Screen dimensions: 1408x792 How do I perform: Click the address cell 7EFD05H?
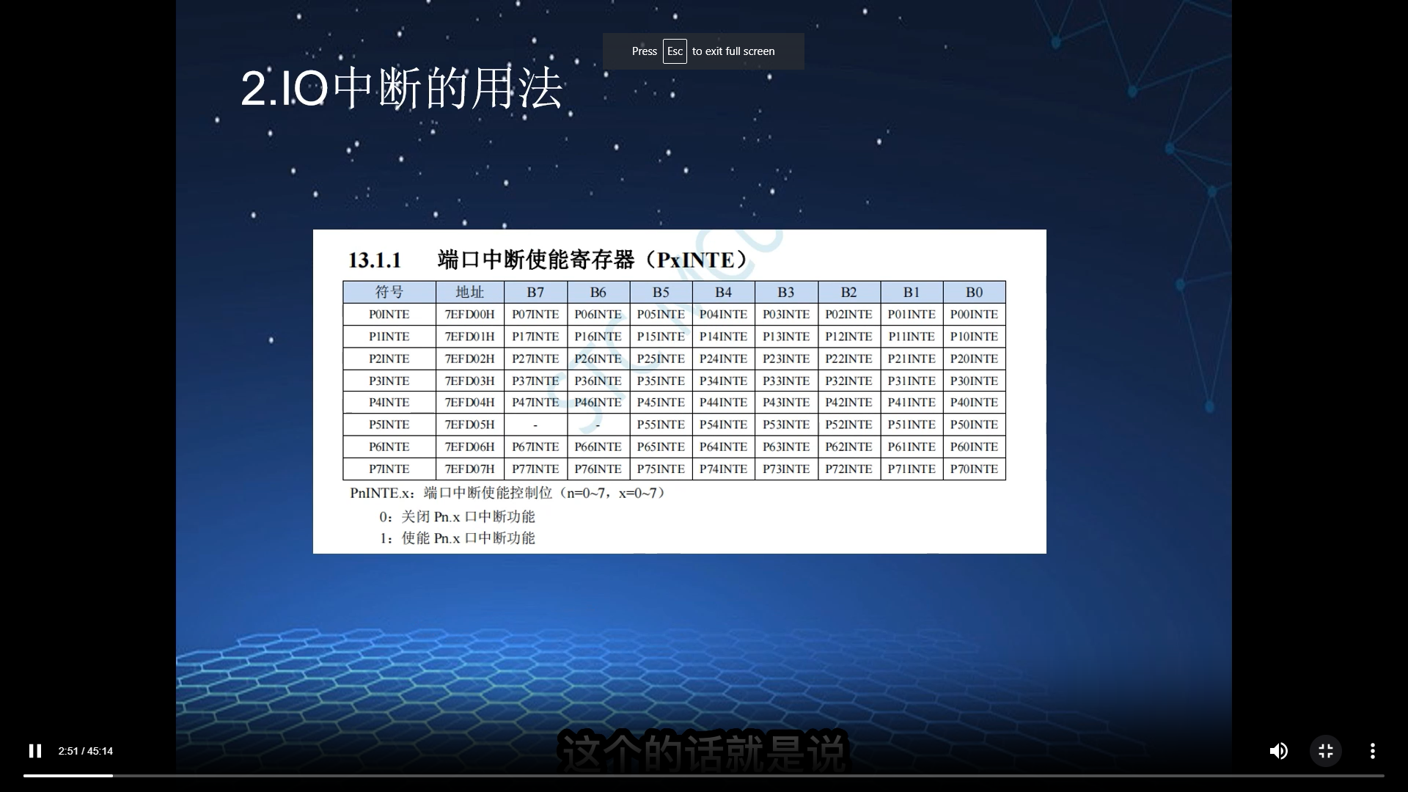click(470, 425)
